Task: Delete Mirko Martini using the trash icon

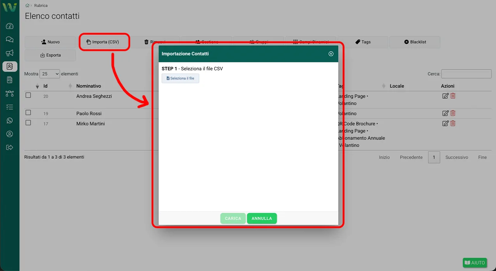Action: [453, 123]
